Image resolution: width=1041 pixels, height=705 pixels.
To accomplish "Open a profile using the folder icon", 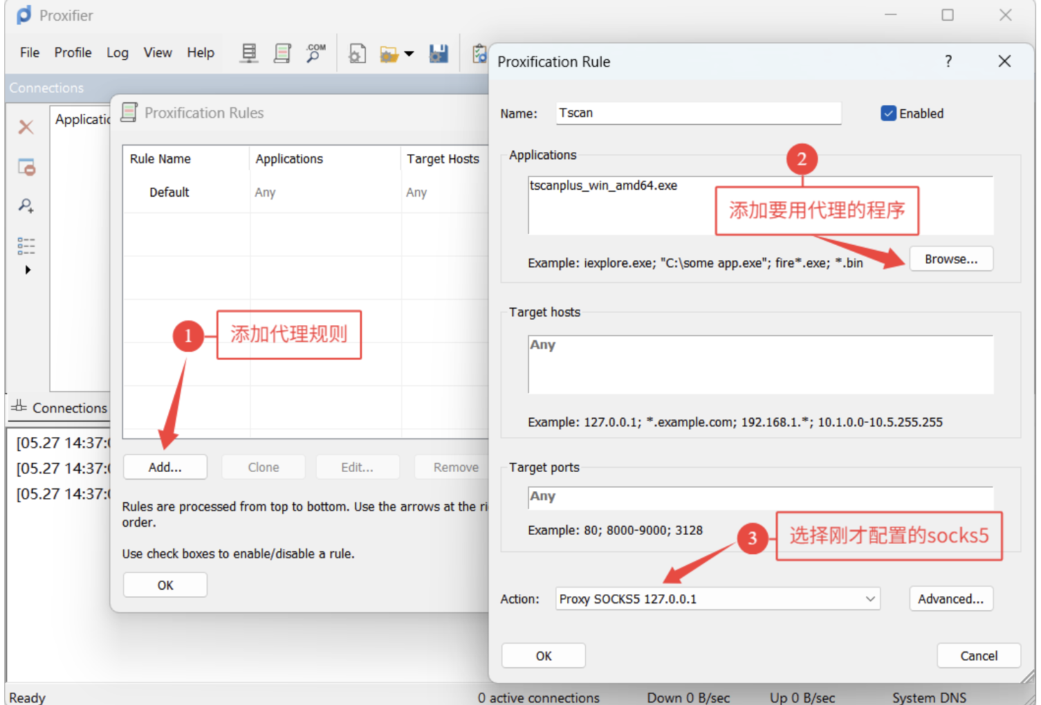I will pyautogui.click(x=389, y=54).
